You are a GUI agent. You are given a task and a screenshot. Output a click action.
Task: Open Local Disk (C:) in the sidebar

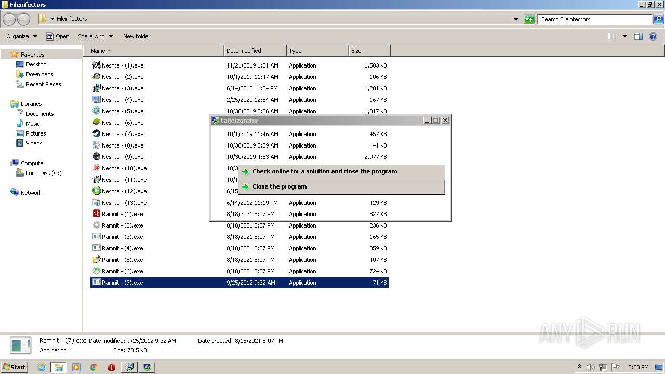point(44,173)
